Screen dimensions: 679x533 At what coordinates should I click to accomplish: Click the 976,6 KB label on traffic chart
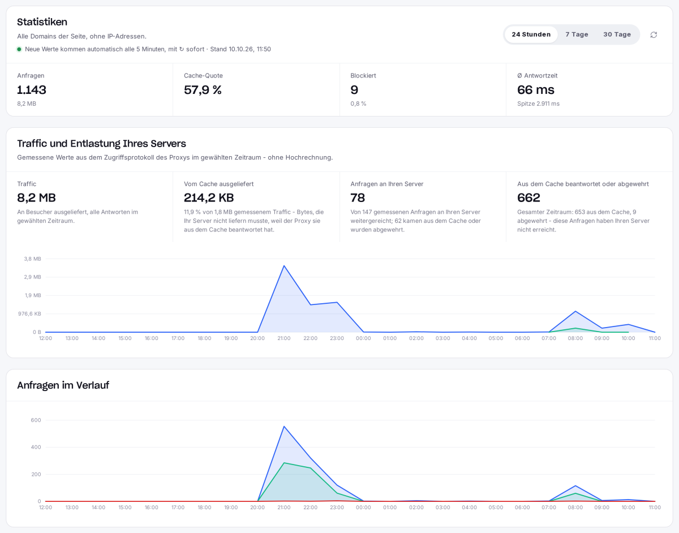pyautogui.click(x=29, y=313)
